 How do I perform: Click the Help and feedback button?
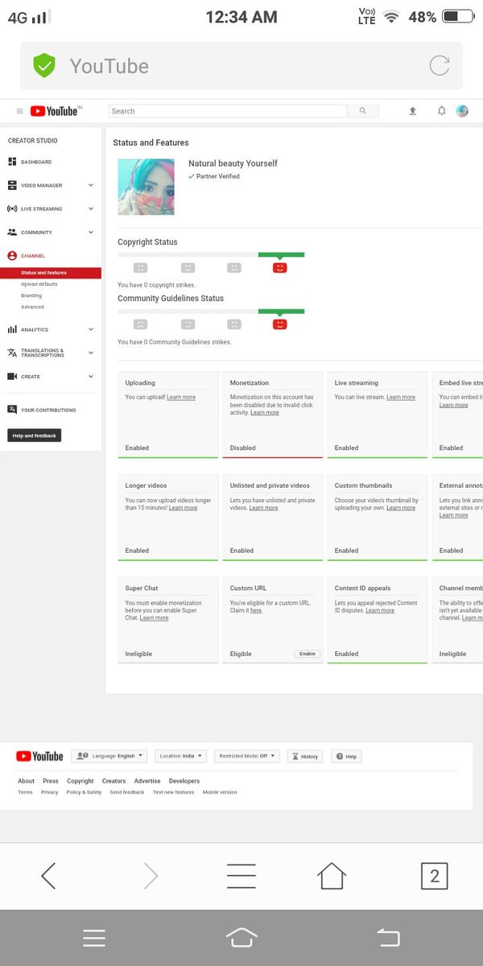34,436
